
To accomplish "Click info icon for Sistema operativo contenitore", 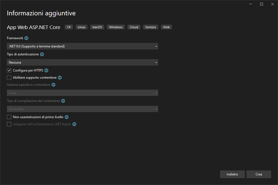I will [53, 85].
